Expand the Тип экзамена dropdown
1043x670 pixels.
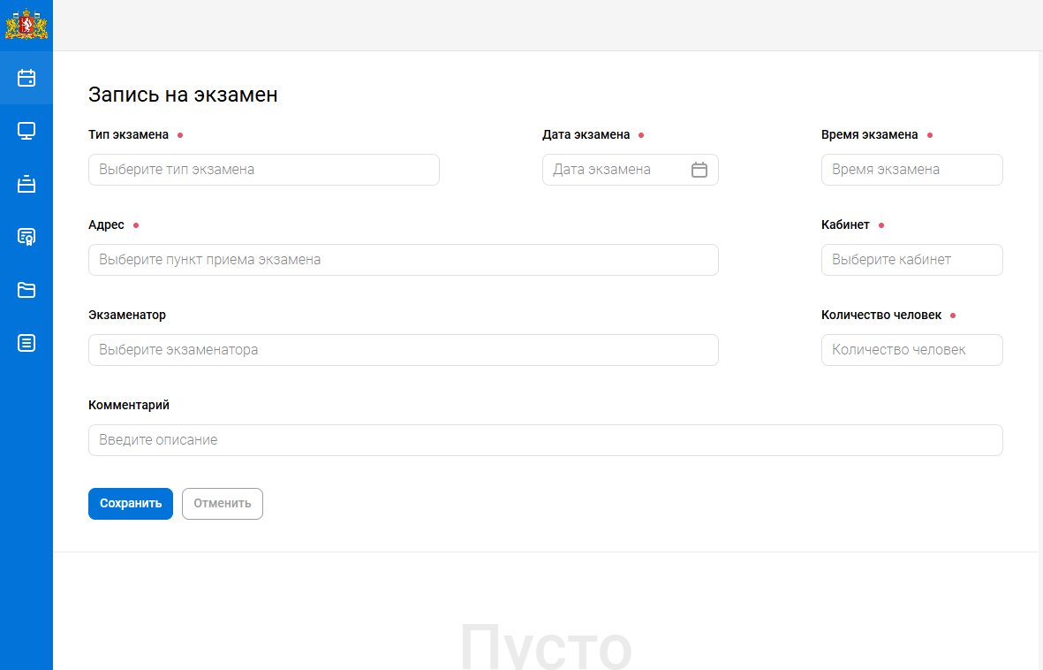pyautogui.click(x=263, y=170)
